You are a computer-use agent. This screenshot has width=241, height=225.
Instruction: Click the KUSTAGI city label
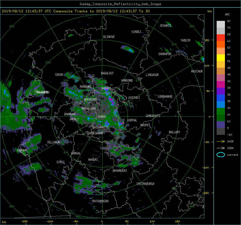134,98
